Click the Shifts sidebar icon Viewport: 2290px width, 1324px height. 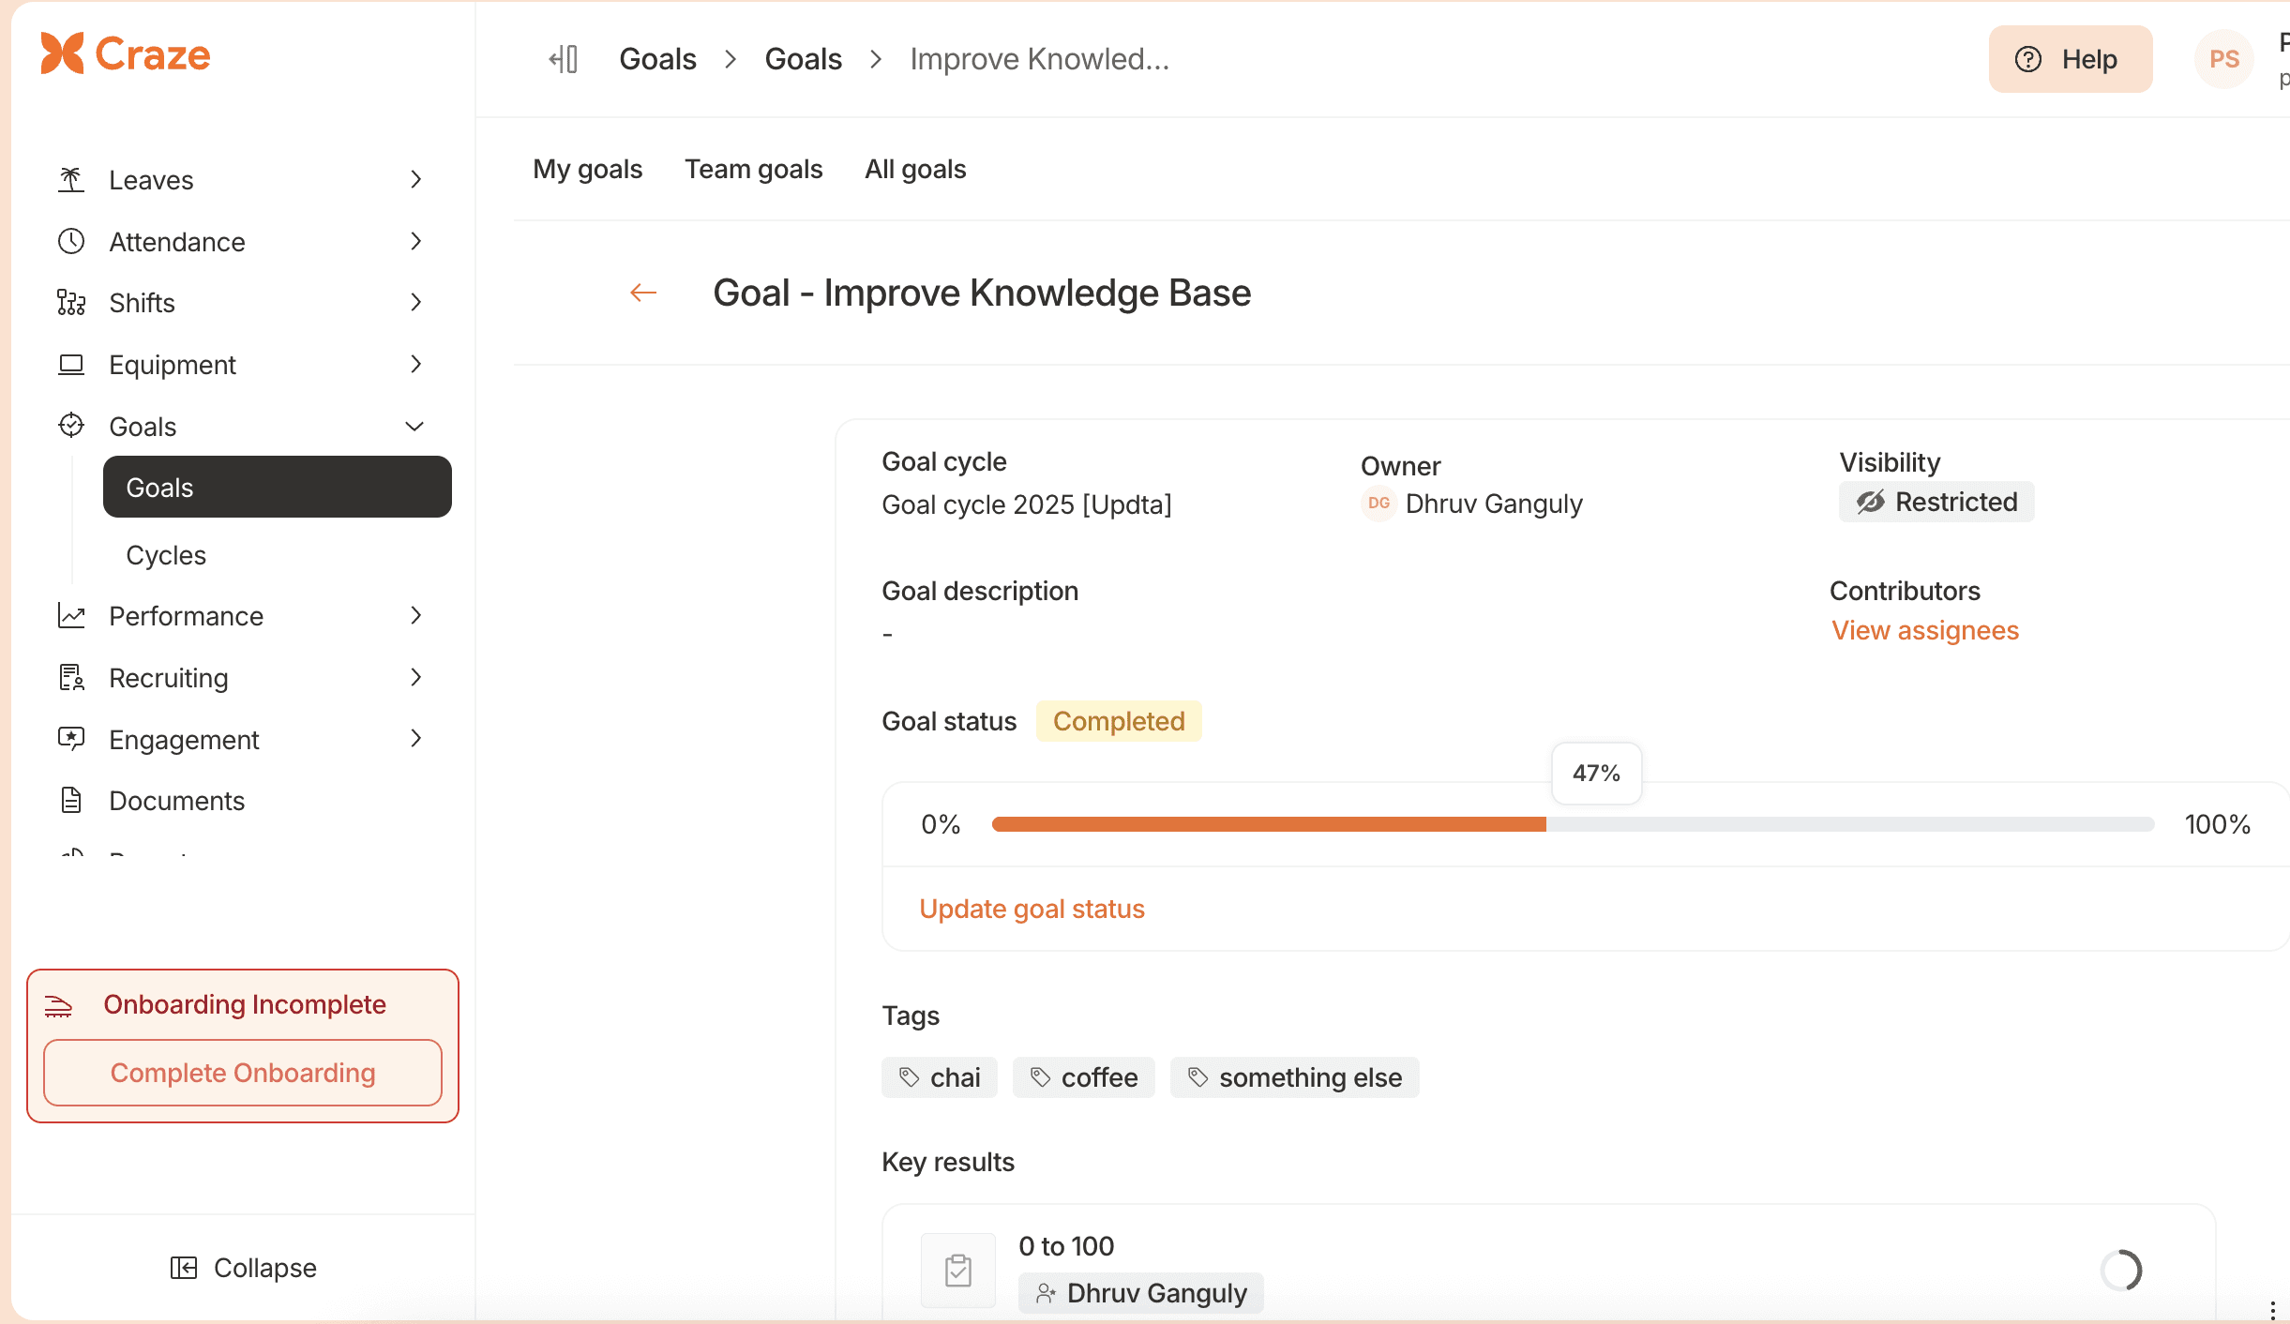(x=70, y=302)
